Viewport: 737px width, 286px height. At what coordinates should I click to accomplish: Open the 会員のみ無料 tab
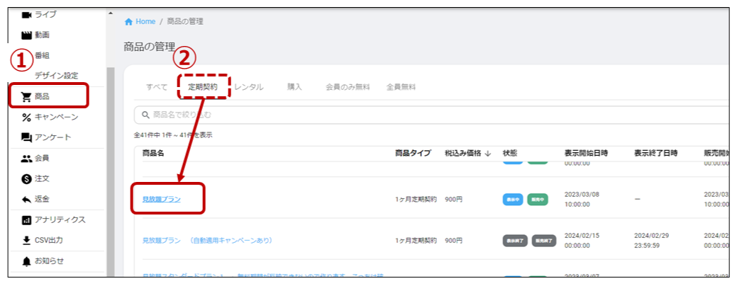pyautogui.click(x=348, y=87)
